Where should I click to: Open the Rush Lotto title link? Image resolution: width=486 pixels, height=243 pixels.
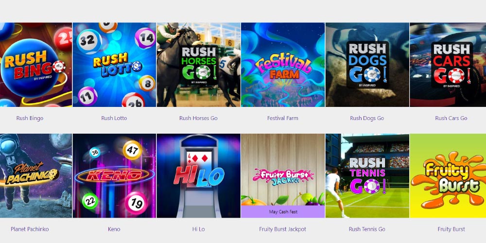[114, 118]
